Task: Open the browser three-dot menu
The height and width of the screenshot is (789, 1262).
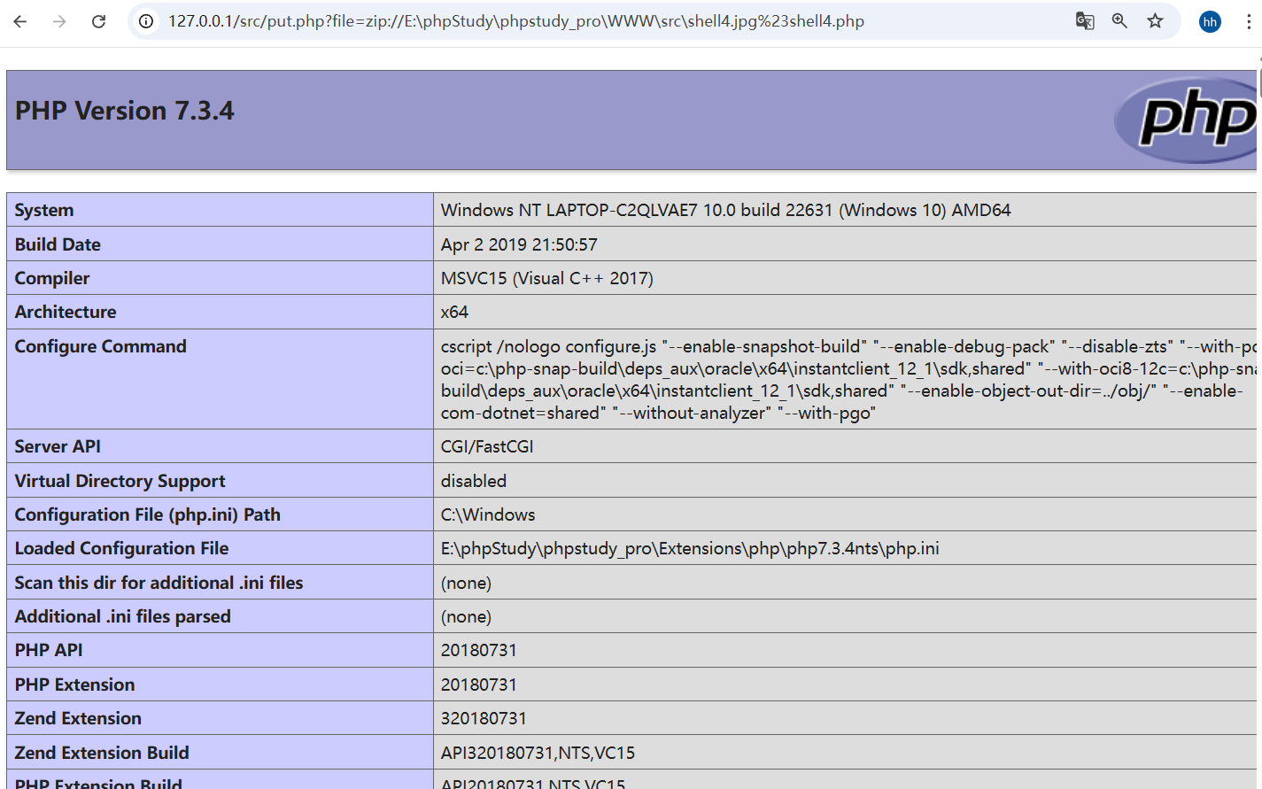Action: pyautogui.click(x=1249, y=21)
